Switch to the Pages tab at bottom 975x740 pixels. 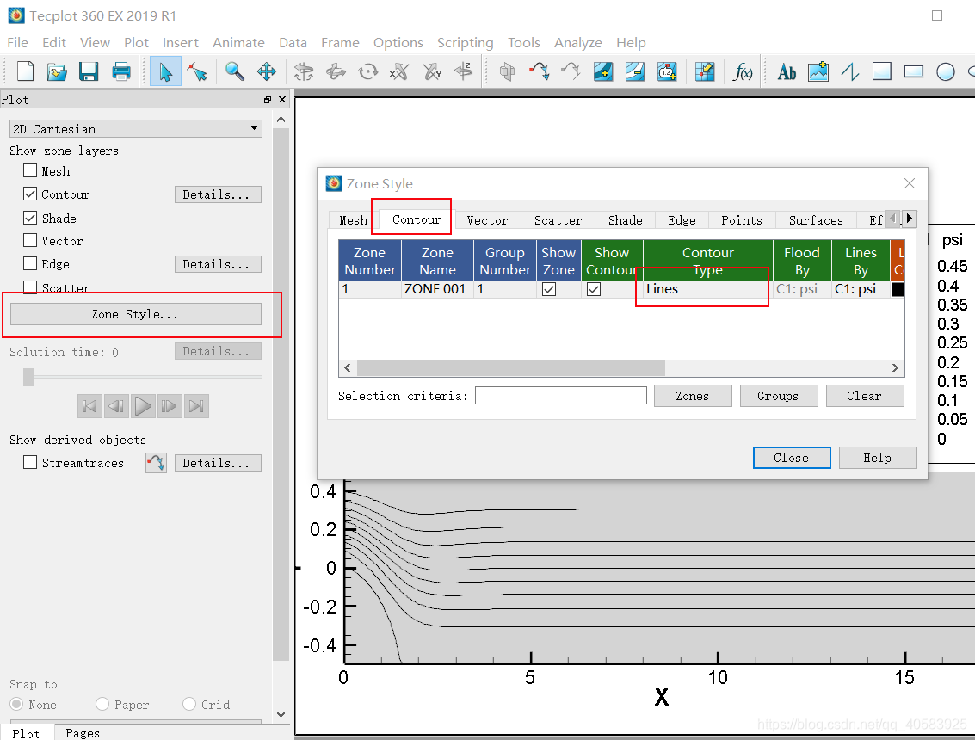[83, 732]
